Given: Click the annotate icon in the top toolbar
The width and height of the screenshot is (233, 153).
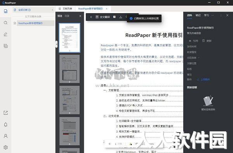Looking at the screenshot, I should (x=115, y=17).
